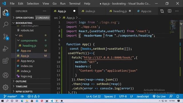The image size is (183, 103).
Task: Click the breadcrumb ellipsis symbol dropdown
Action: point(79,18)
